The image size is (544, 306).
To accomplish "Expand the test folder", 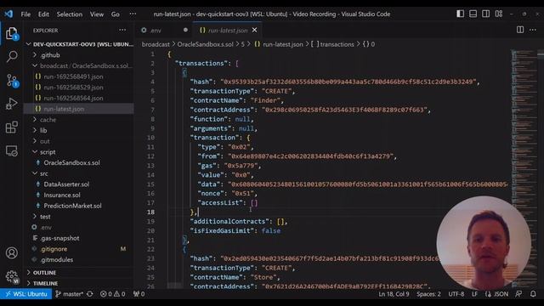I will 80,217.
